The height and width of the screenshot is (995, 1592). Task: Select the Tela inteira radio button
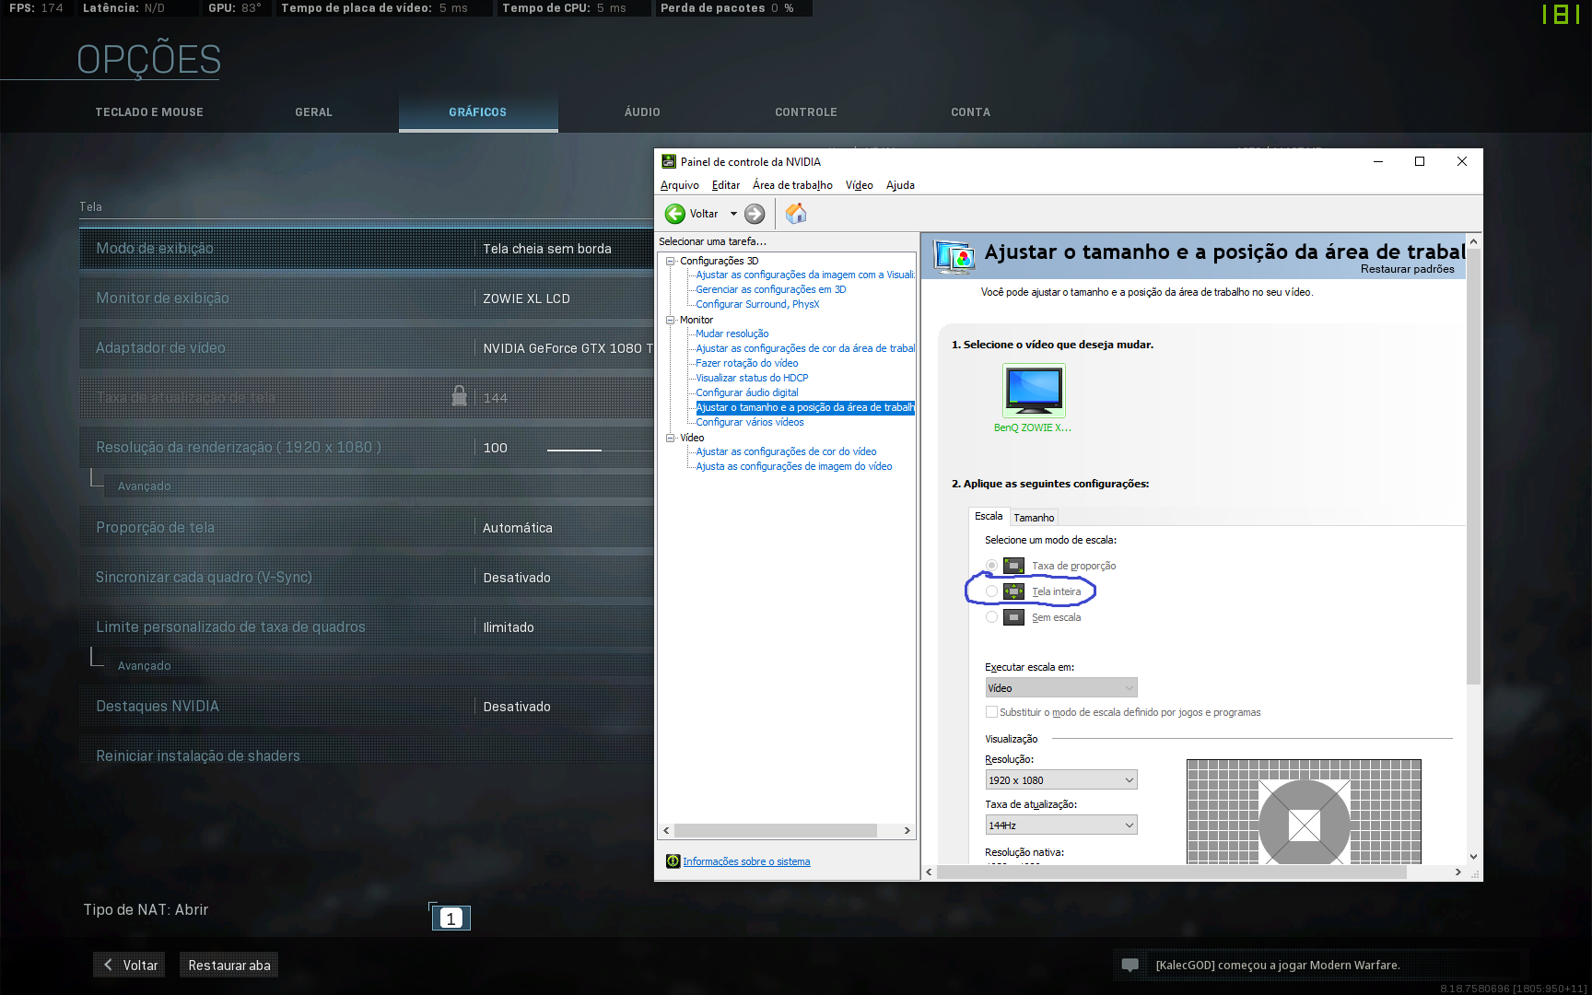coord(991,591)
